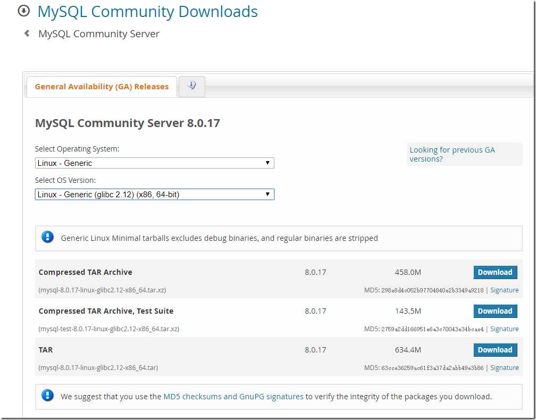Click MD5 hash starting with 2759a2dd
Screen dimensions: 536x420
[432, 329]
